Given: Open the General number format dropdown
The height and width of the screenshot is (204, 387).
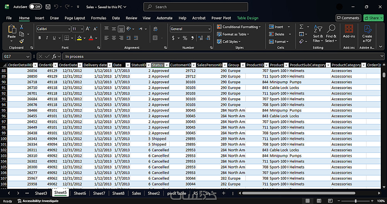Looking at the screenshot, I should click(x=209, y=29).
